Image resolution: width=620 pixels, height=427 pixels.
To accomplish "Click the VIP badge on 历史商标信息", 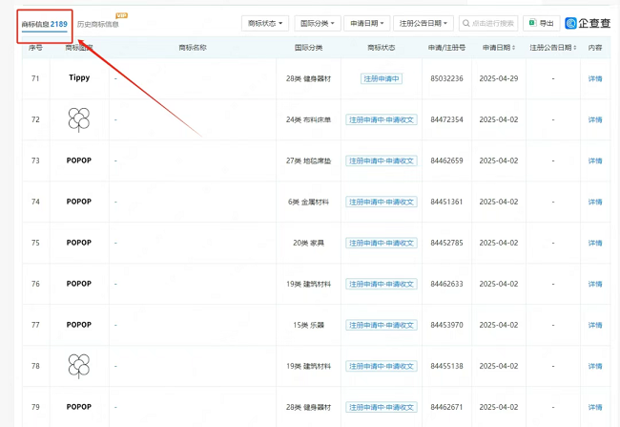I will click(121, 15).
